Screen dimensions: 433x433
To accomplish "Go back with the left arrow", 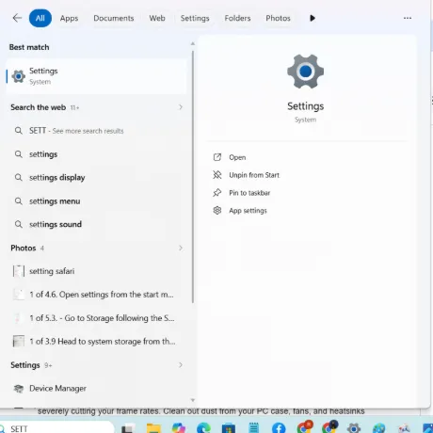I will [17, 18].
